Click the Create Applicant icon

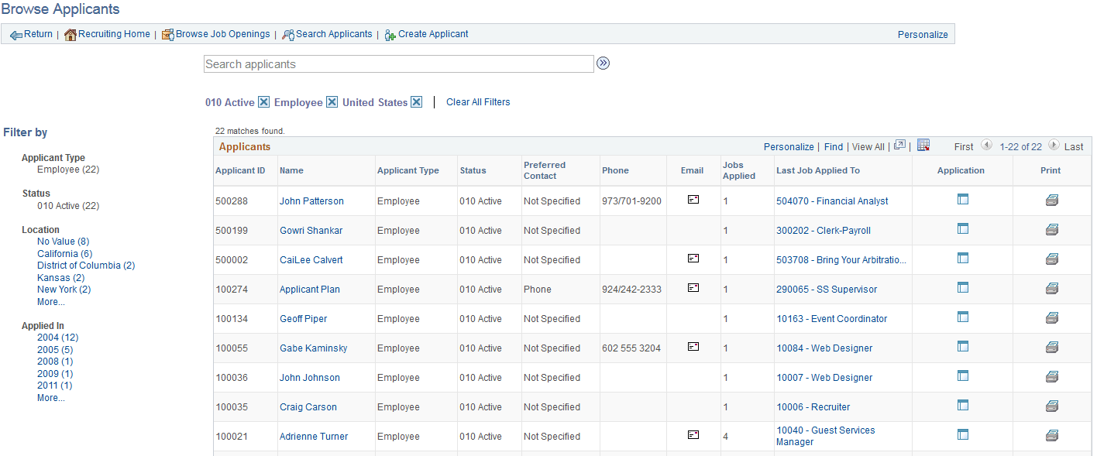click(x=390, y=34)
